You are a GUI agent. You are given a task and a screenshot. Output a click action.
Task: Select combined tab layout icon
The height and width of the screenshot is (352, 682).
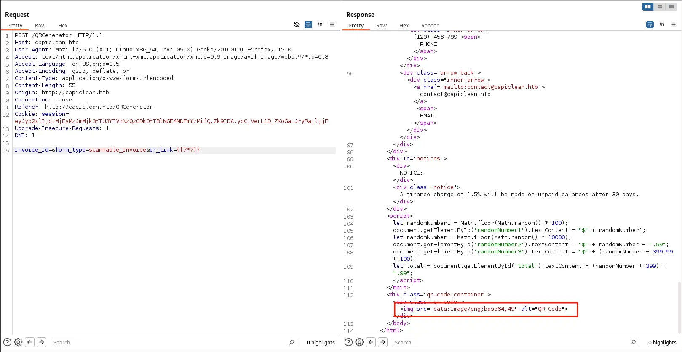(671, 7)
